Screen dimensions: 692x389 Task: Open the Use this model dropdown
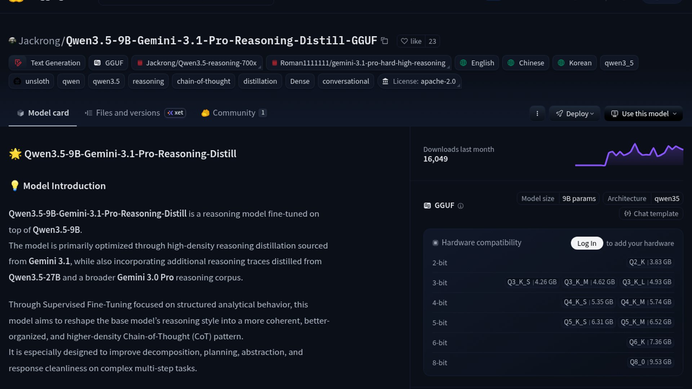[644, 113]
